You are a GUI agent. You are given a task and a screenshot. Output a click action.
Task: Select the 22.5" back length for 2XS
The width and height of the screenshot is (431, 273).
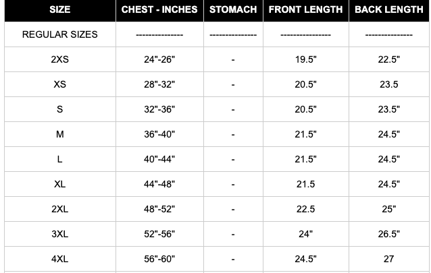pyautogui.click(x=388, y=59)
